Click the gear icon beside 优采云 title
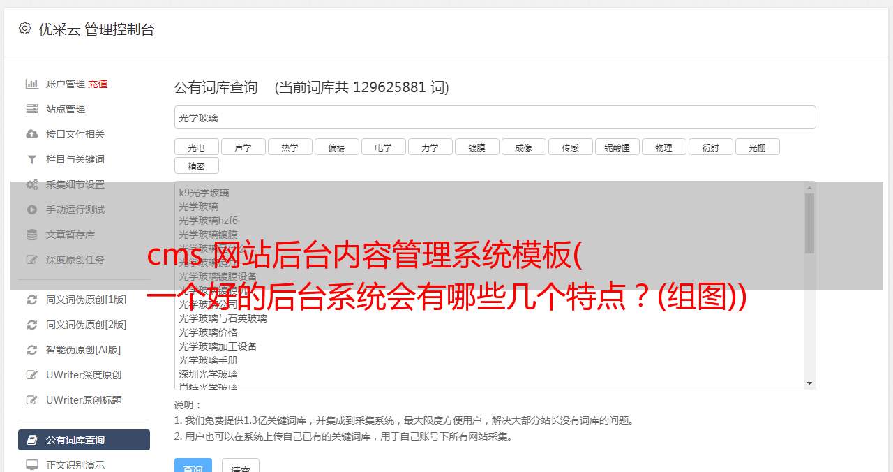893x472 pixels. pos(25,29)
